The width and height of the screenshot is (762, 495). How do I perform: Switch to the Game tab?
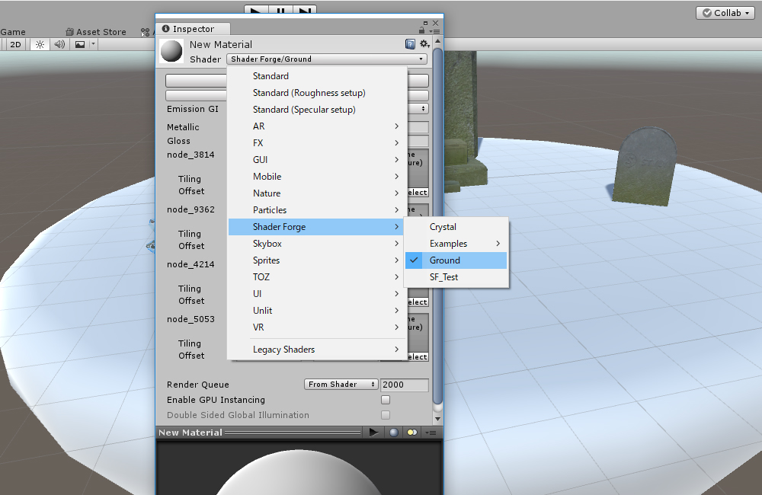coord(13,32)
